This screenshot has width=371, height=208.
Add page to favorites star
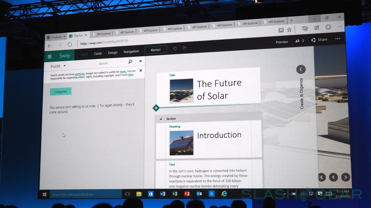pos(289,30)
